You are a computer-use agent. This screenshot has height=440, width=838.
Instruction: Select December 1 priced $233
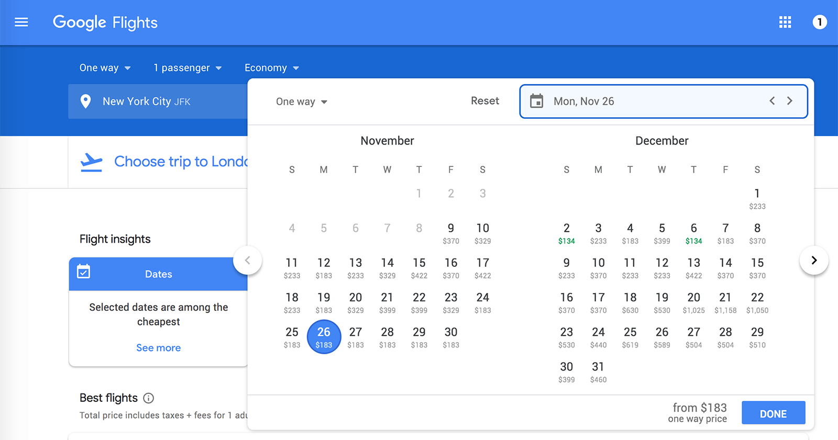[757, 199]
